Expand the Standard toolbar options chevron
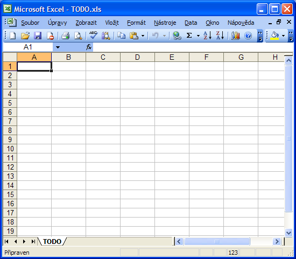The width and height of the screenshot is (296, 259). click(x=260, y=36)
